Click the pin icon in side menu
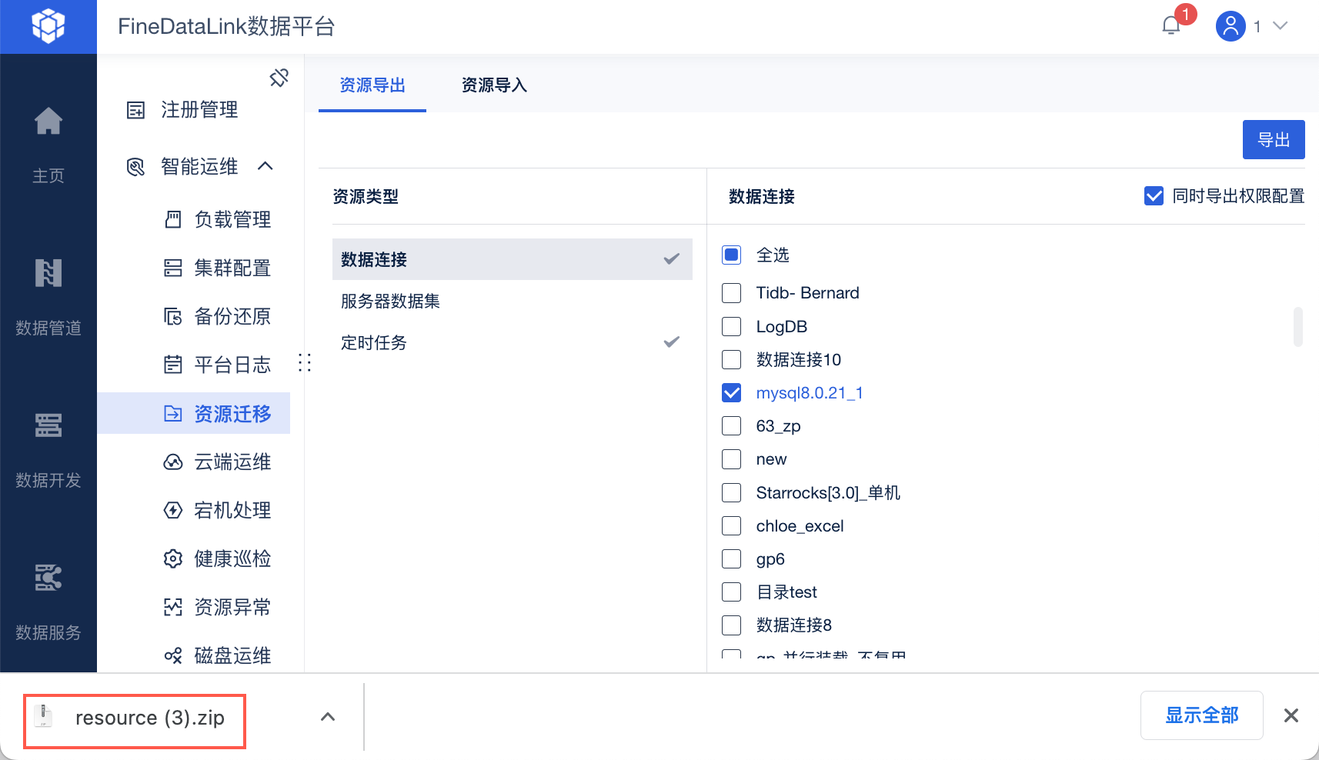The width and height of the screenshot is (1319, 760). 279,78
